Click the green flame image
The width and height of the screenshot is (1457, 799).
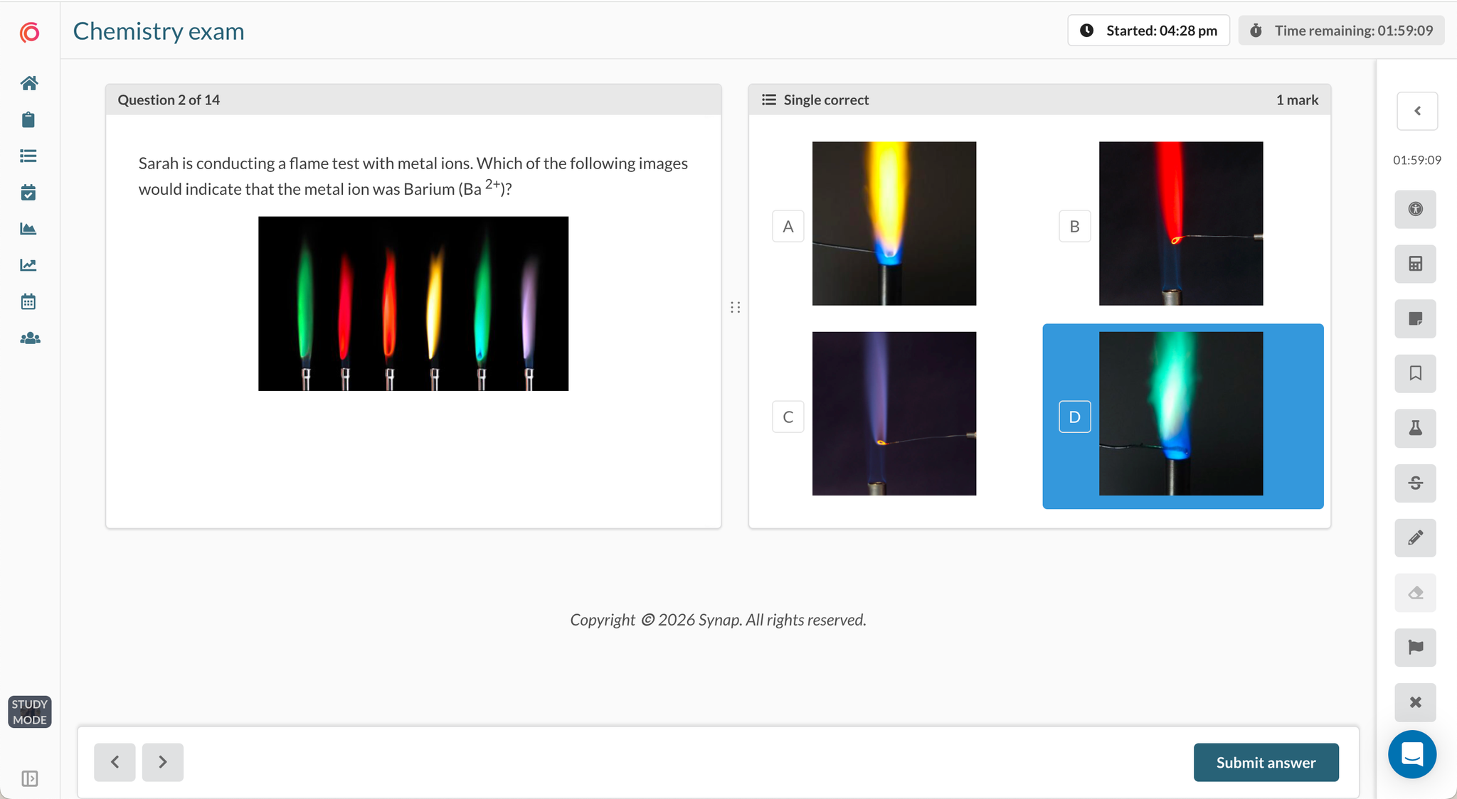coord(1181,414)
